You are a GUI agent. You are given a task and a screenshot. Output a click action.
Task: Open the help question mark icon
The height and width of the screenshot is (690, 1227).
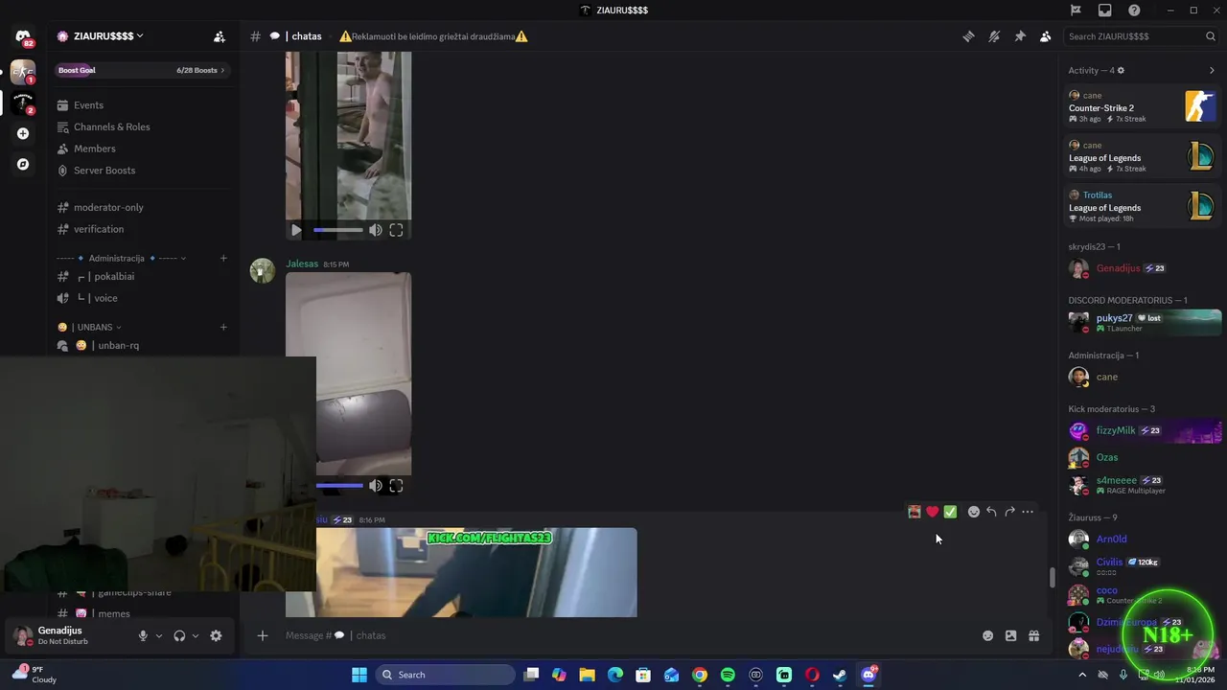tap(1134, 11)
